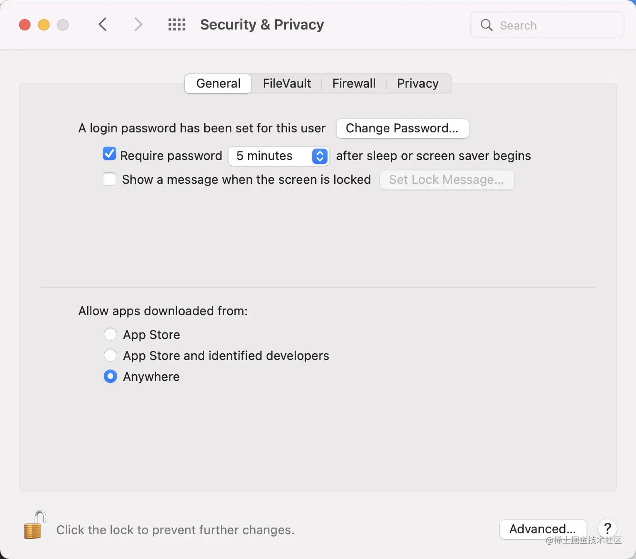Screen dimensions: 636x559
Task: Minimize the window with the yellow button
Action: pyautogui.click(x=44, y=25)
